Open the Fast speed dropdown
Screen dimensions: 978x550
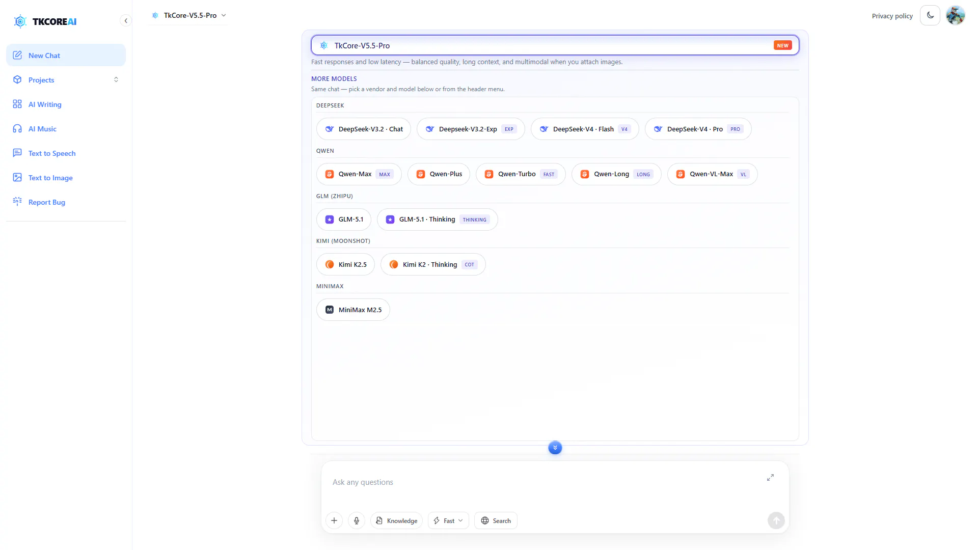click(448, 520)
